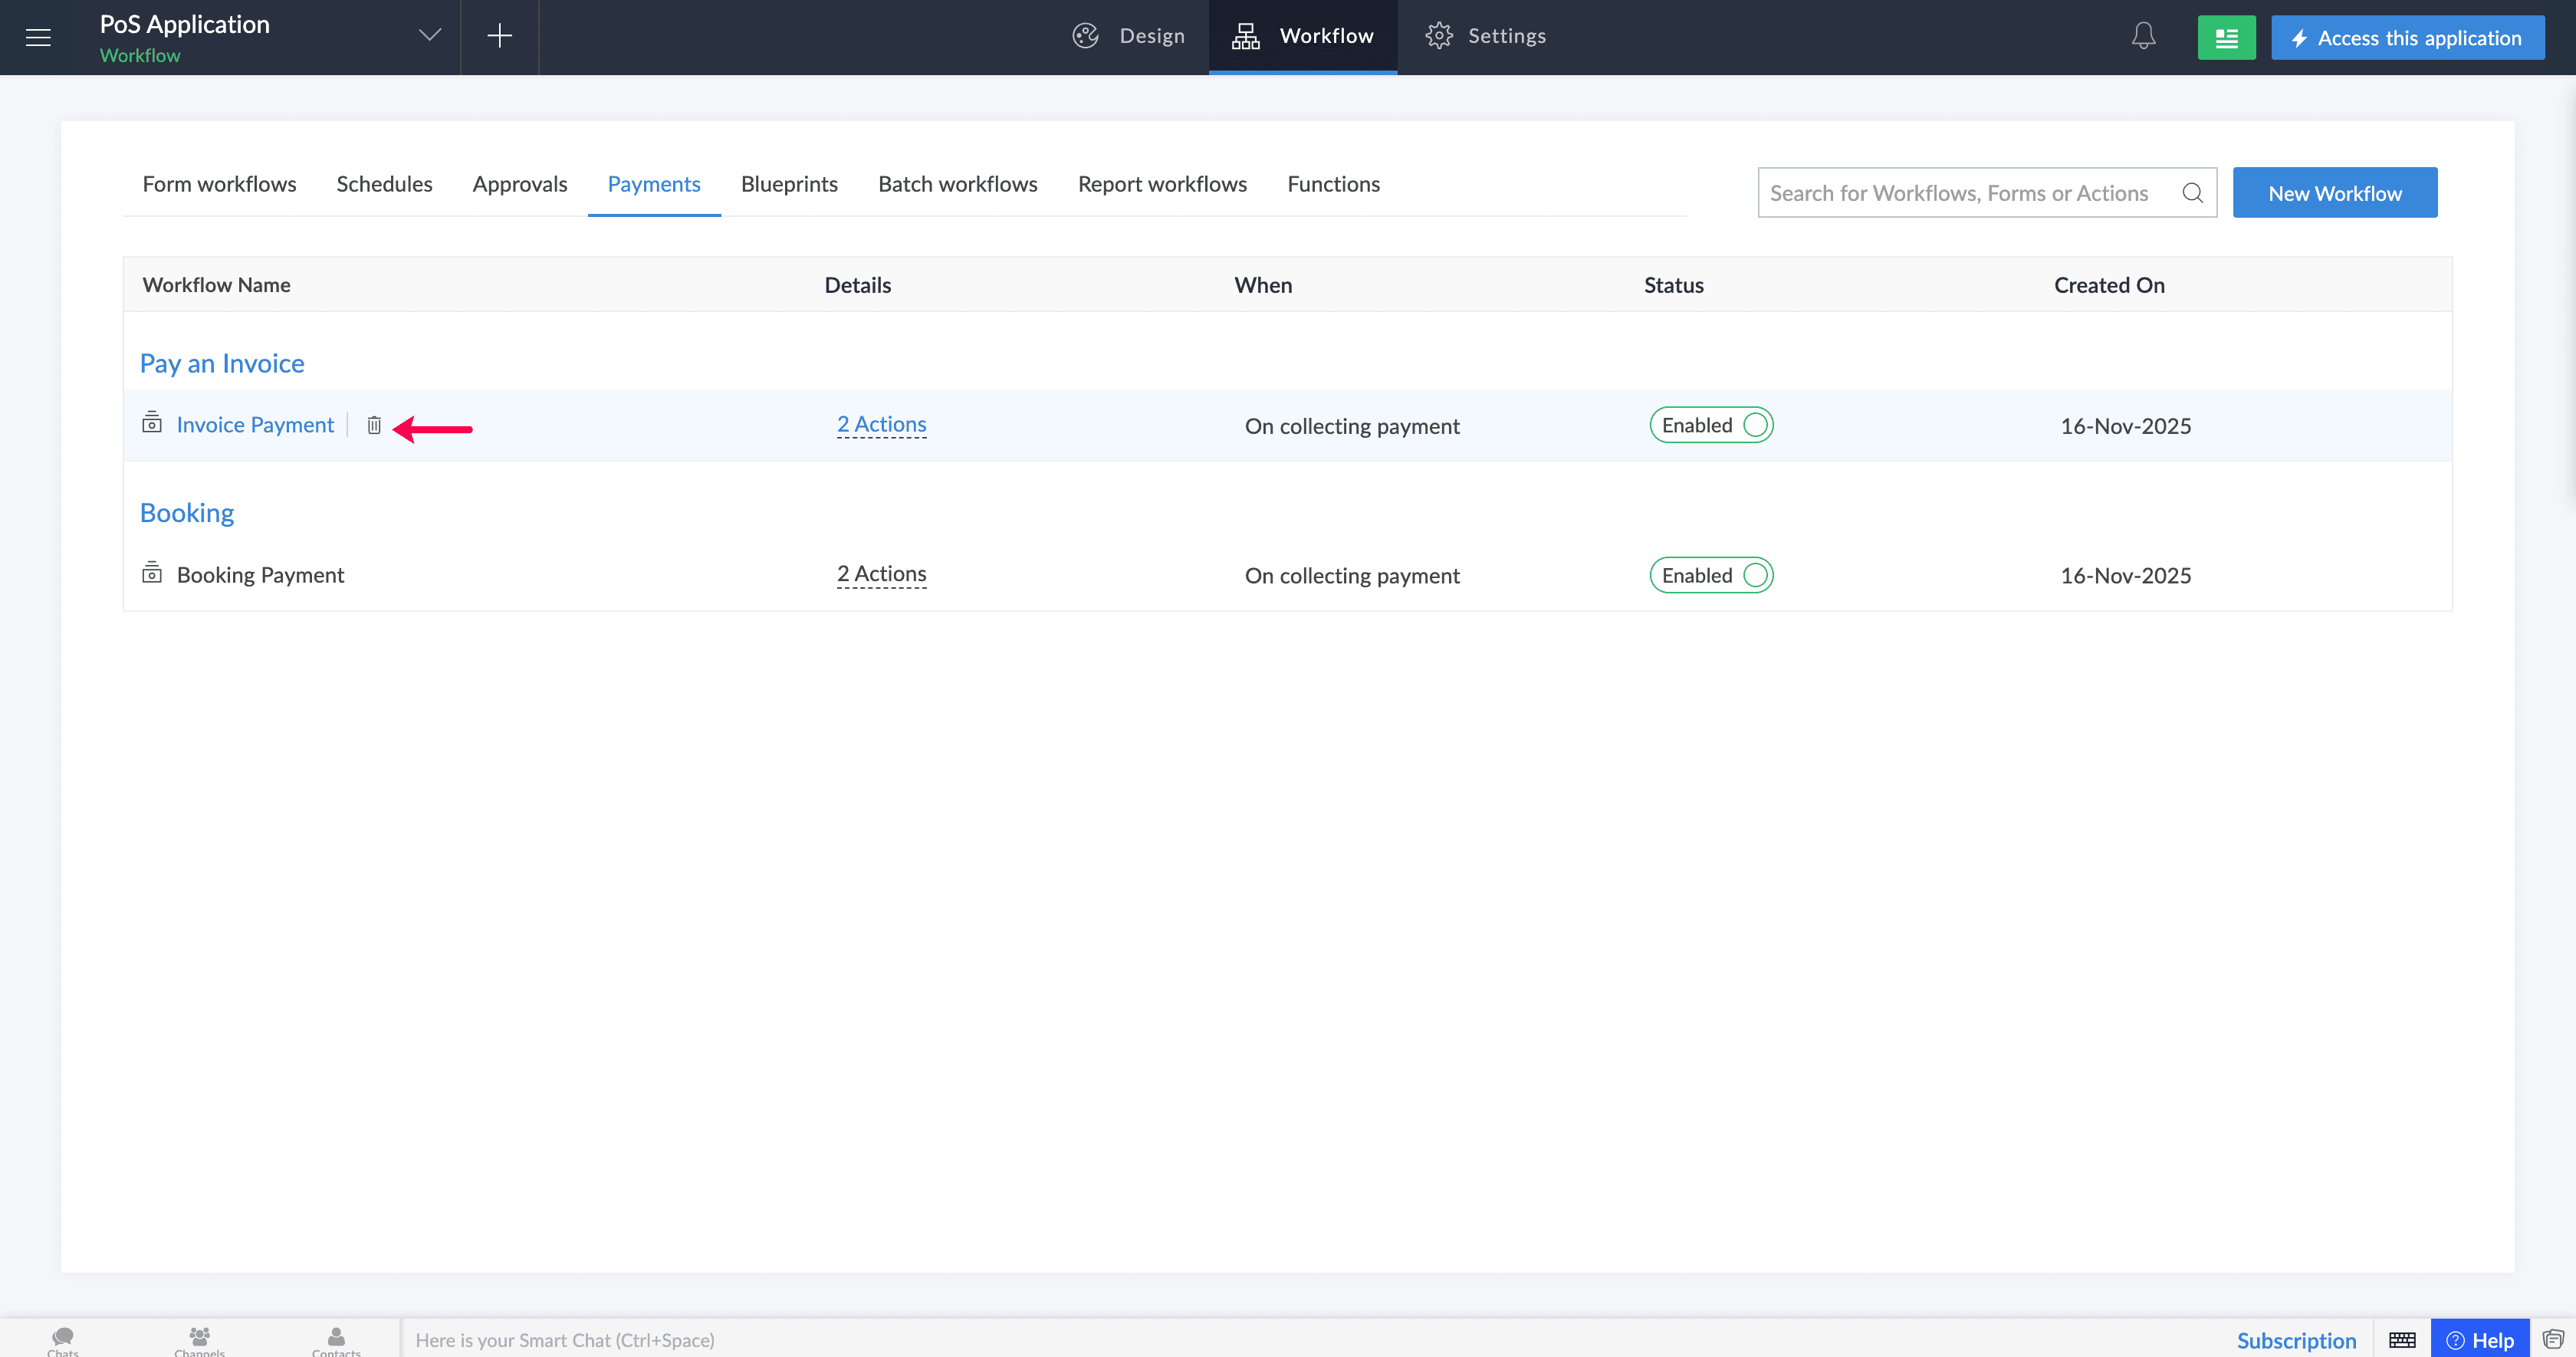Open the Subscription link
The height and width of the screenshot is (1357, 2576).
point(2296,1340)
